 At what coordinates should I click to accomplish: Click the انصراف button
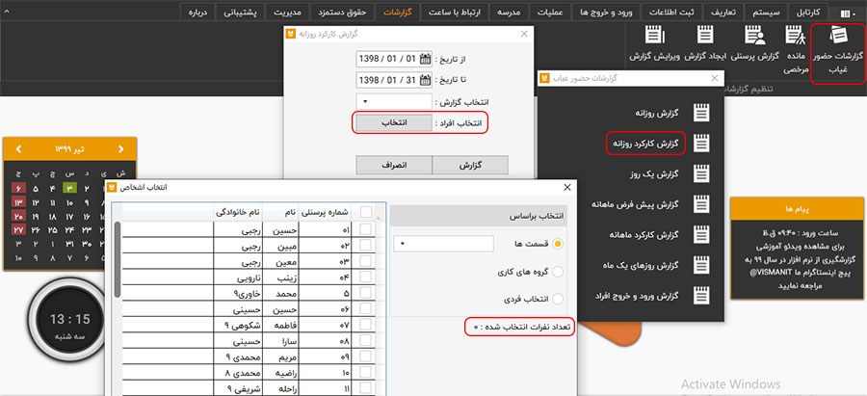(394, 165)
